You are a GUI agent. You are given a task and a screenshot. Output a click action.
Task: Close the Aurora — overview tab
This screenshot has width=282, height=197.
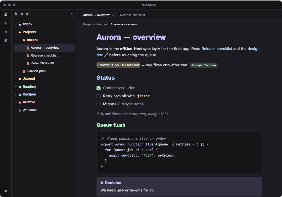tap(112, 15)
